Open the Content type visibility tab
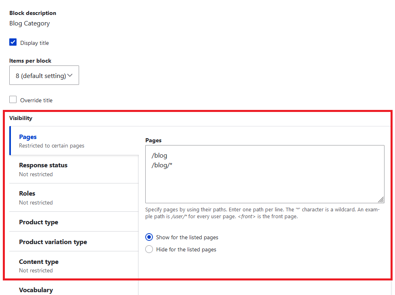 pyautogui.click(x=39, y=262)
